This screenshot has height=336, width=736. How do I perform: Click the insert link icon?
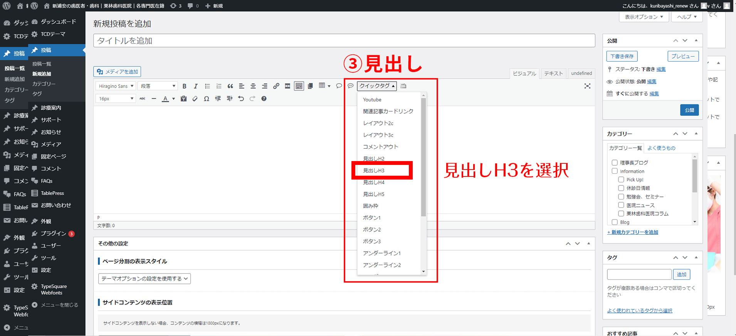click(276, 86)
